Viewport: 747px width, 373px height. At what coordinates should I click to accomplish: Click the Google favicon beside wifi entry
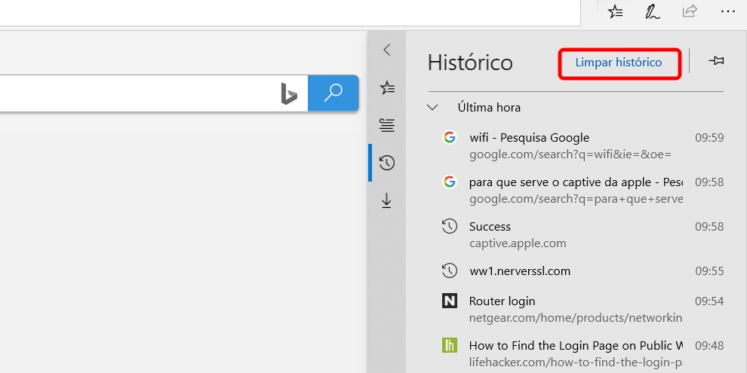pos(449,137)
